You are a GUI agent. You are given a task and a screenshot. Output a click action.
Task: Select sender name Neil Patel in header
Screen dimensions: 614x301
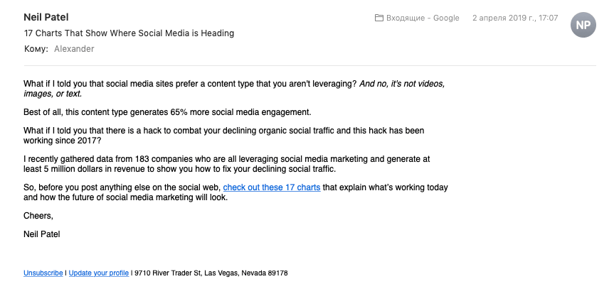(46, 17)
